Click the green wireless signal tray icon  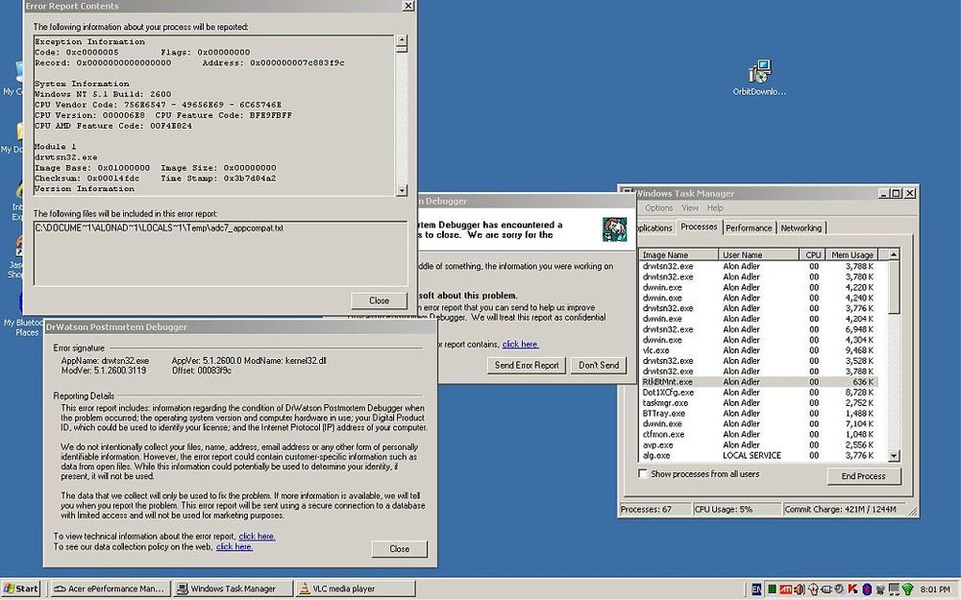[908, 589]
